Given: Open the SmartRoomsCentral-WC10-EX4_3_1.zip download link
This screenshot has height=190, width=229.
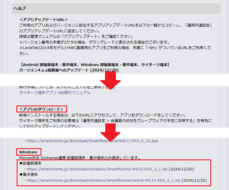Looking at the screenshot, I should click(x=104, y=180).
